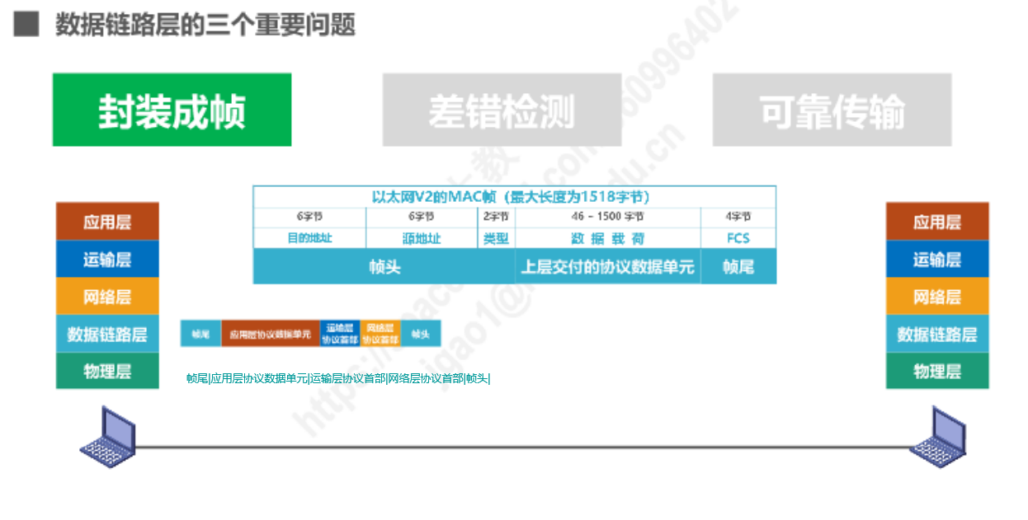Image resolution: width=1028 pixels, height=520 pixels.
Task: Click the 4字节 cell above FCS
Action: (738, 218)
